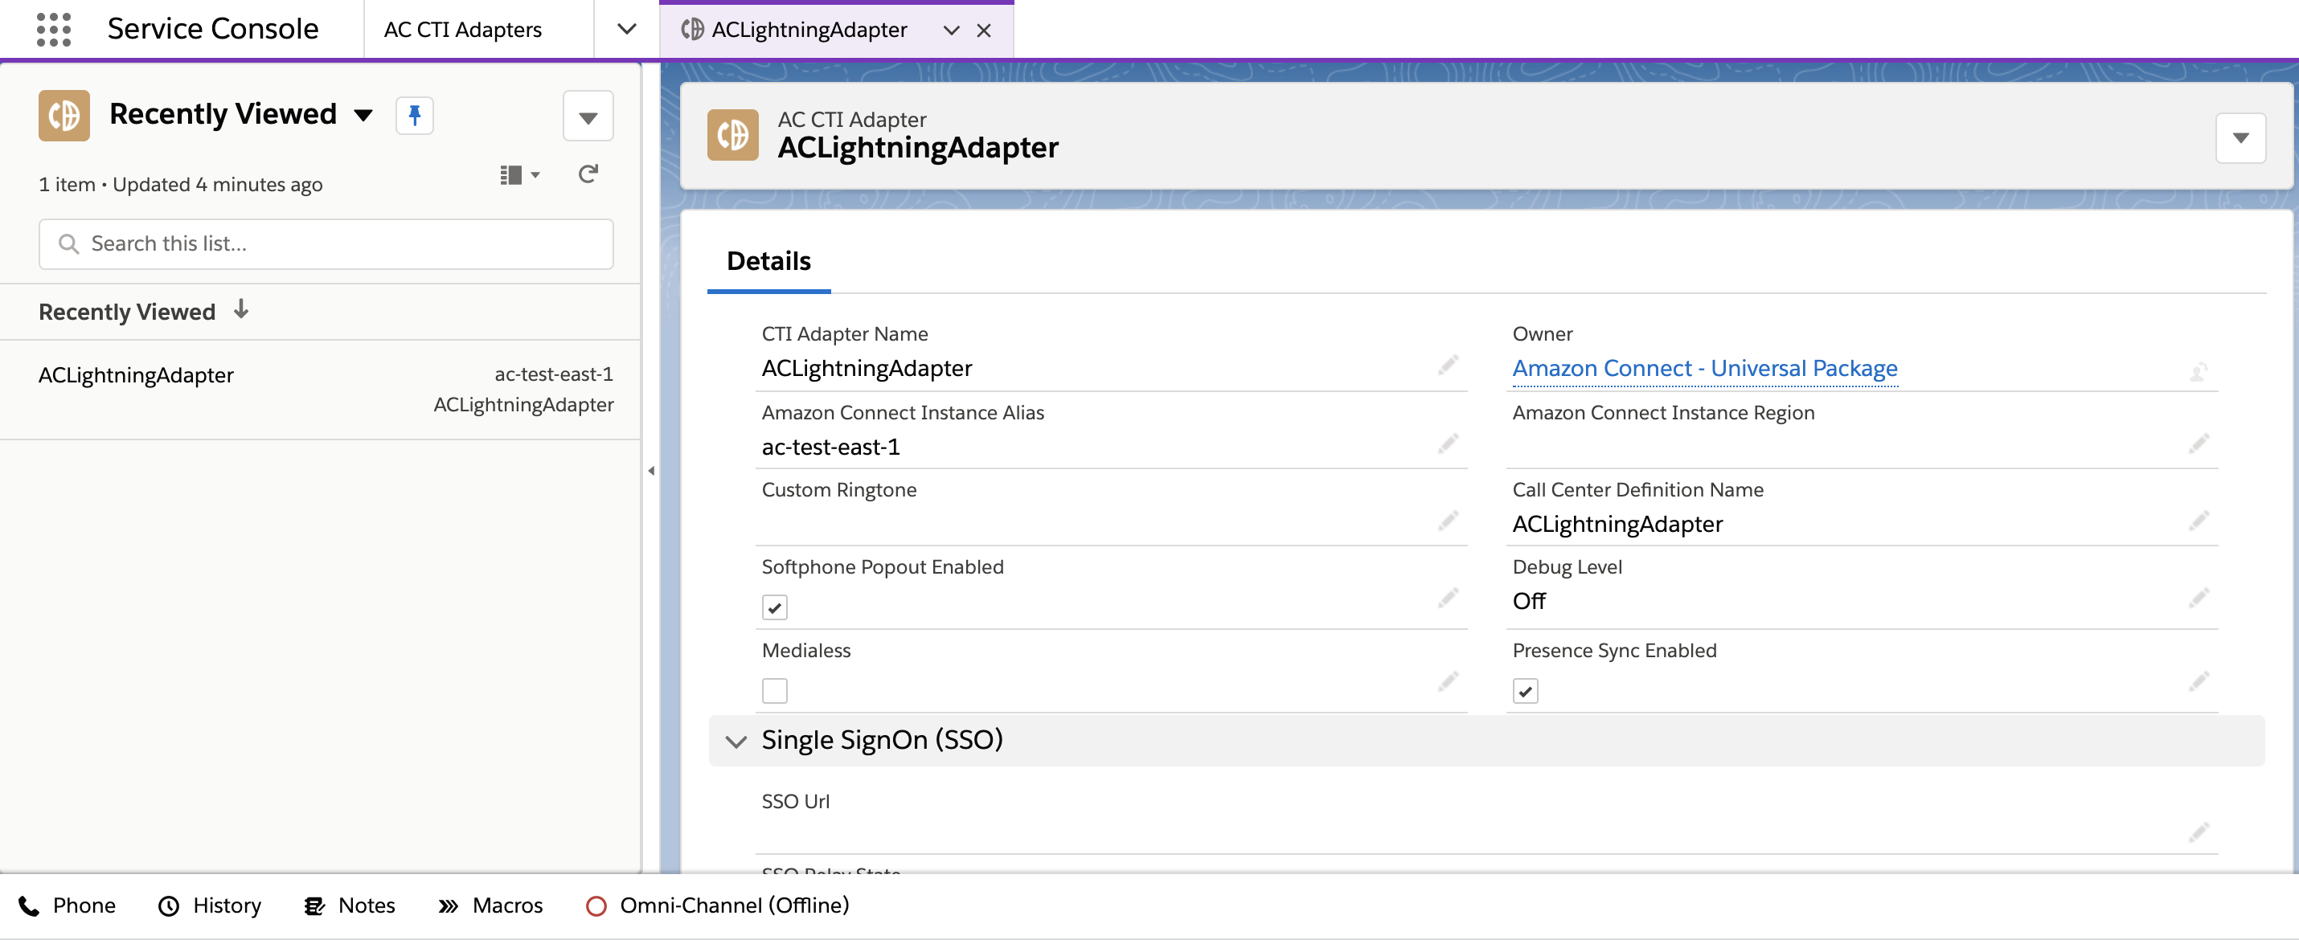Edit Presence Sync Enabled field pencil
The height and width of the screenshot is (940, 2299).
(x=2199, y=681)
